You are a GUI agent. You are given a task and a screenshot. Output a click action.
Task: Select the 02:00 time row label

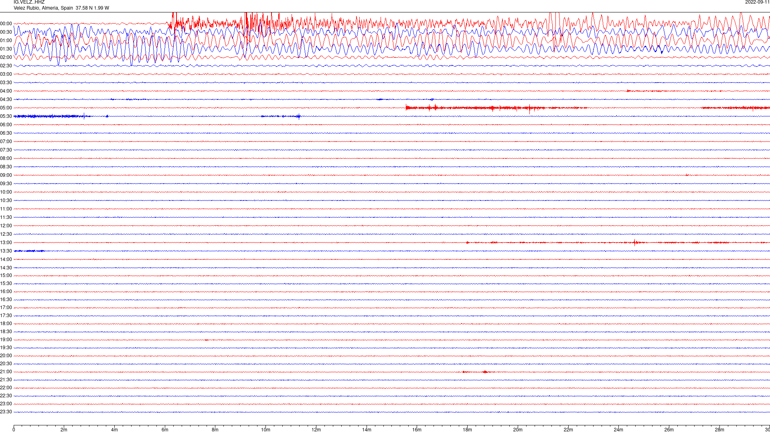click(x=6, y=57)
